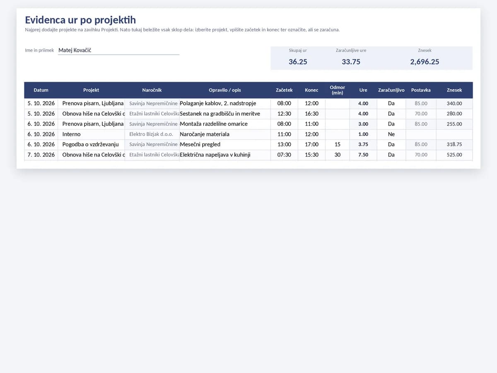Click the end time 17:00
The width and height of the screenshot is (497, 373).
point(311,144)
